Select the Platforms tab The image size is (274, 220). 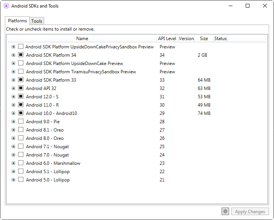(x=17, y=21)
